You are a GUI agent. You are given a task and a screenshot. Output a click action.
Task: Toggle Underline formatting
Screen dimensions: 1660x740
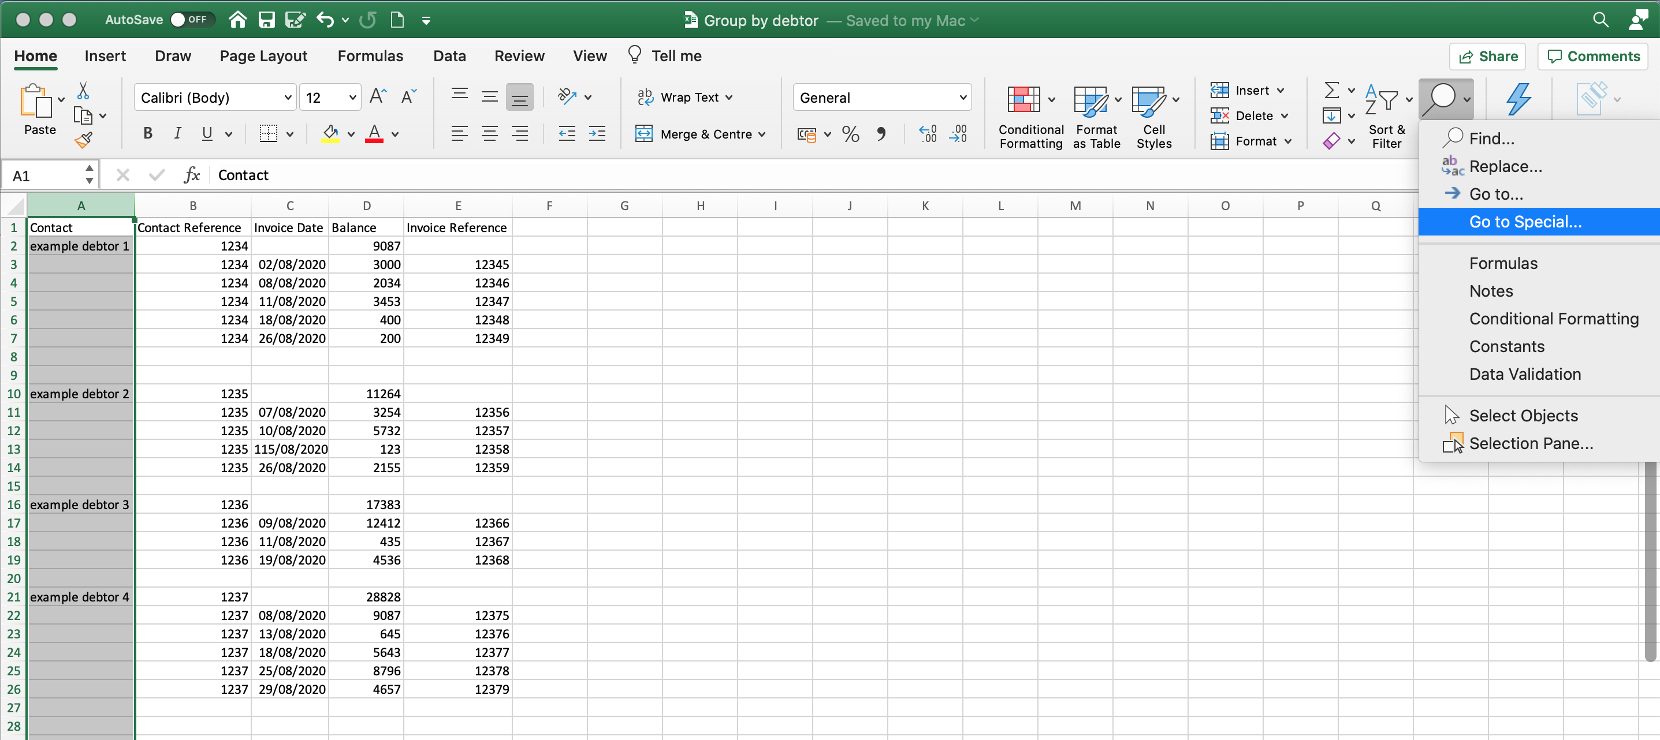(x=207, y=134)
